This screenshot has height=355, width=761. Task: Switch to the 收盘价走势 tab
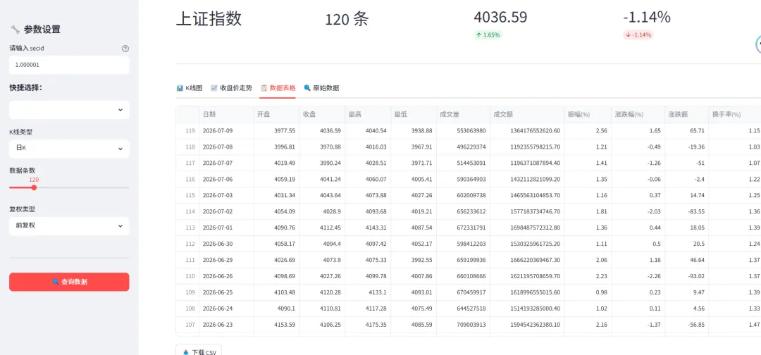click(231, 88)
